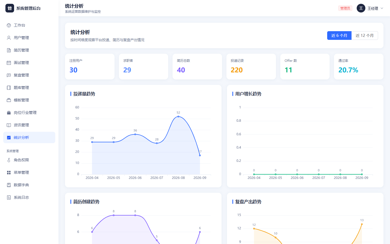Open the 菜单管理 grid icon

[x=9, y=172]
